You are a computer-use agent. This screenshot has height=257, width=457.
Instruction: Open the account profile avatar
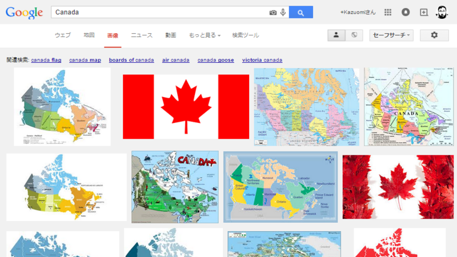click(x=442, y=12)
